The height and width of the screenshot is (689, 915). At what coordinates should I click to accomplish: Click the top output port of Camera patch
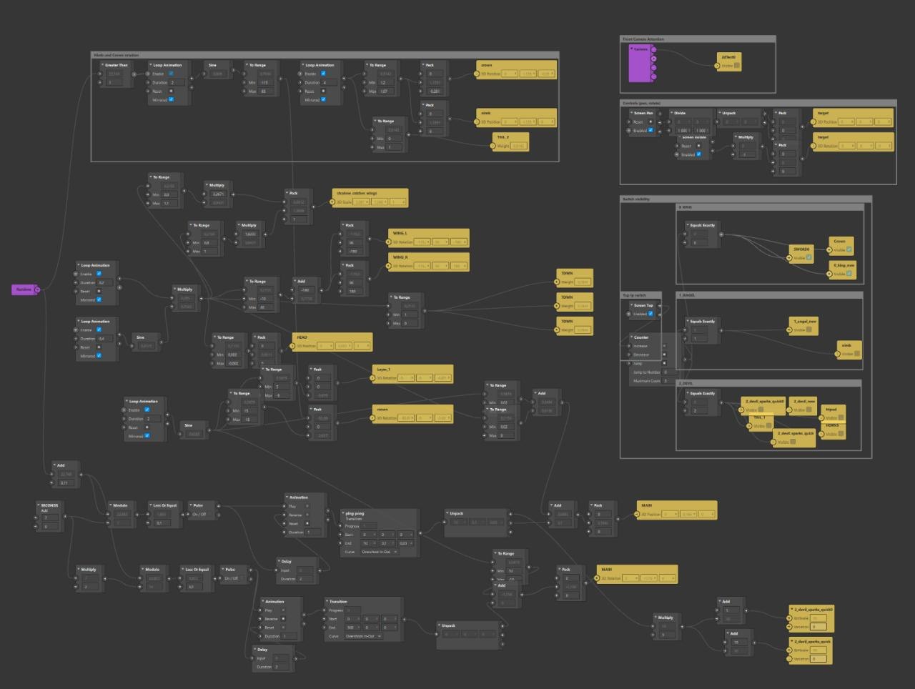[x=653, y=50]
